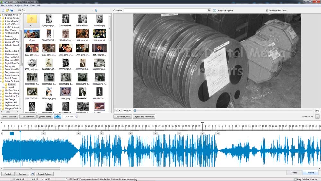Image resolution: width=321 pixels, height=181 pixels.
Task: Click the Add Sound or Voice icon
Action: point(267,11)
